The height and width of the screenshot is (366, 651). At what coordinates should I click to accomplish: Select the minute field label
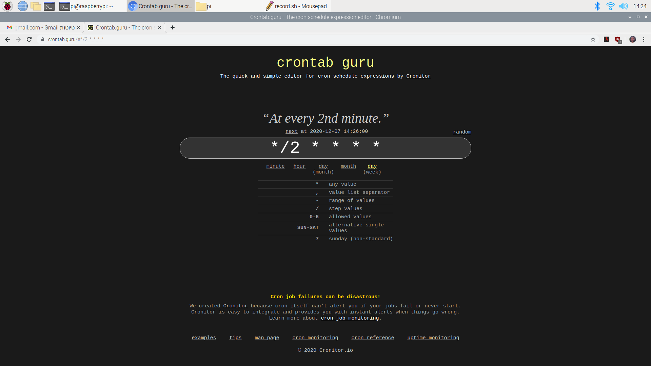pyautogui.click(x=275, y=166)
